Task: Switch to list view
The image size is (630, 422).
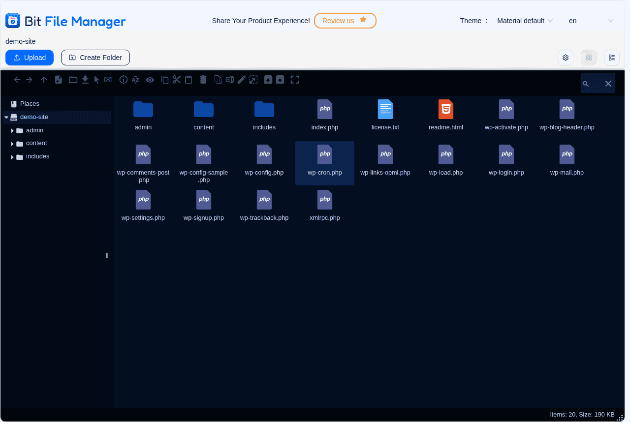Action: point(612,58)
